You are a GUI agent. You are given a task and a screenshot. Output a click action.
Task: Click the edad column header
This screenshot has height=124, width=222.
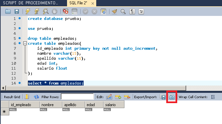pos(94,105)
